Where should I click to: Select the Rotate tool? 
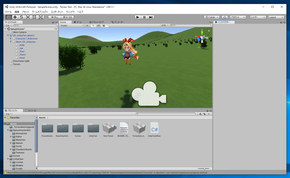click(21, 17)
